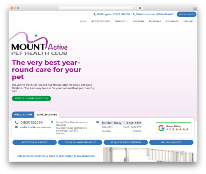Click the Wellington phone icon in the header

pos(95,14)
